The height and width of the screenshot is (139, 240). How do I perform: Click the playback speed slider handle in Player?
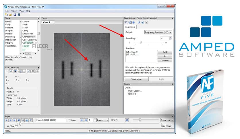pos(140,120)
